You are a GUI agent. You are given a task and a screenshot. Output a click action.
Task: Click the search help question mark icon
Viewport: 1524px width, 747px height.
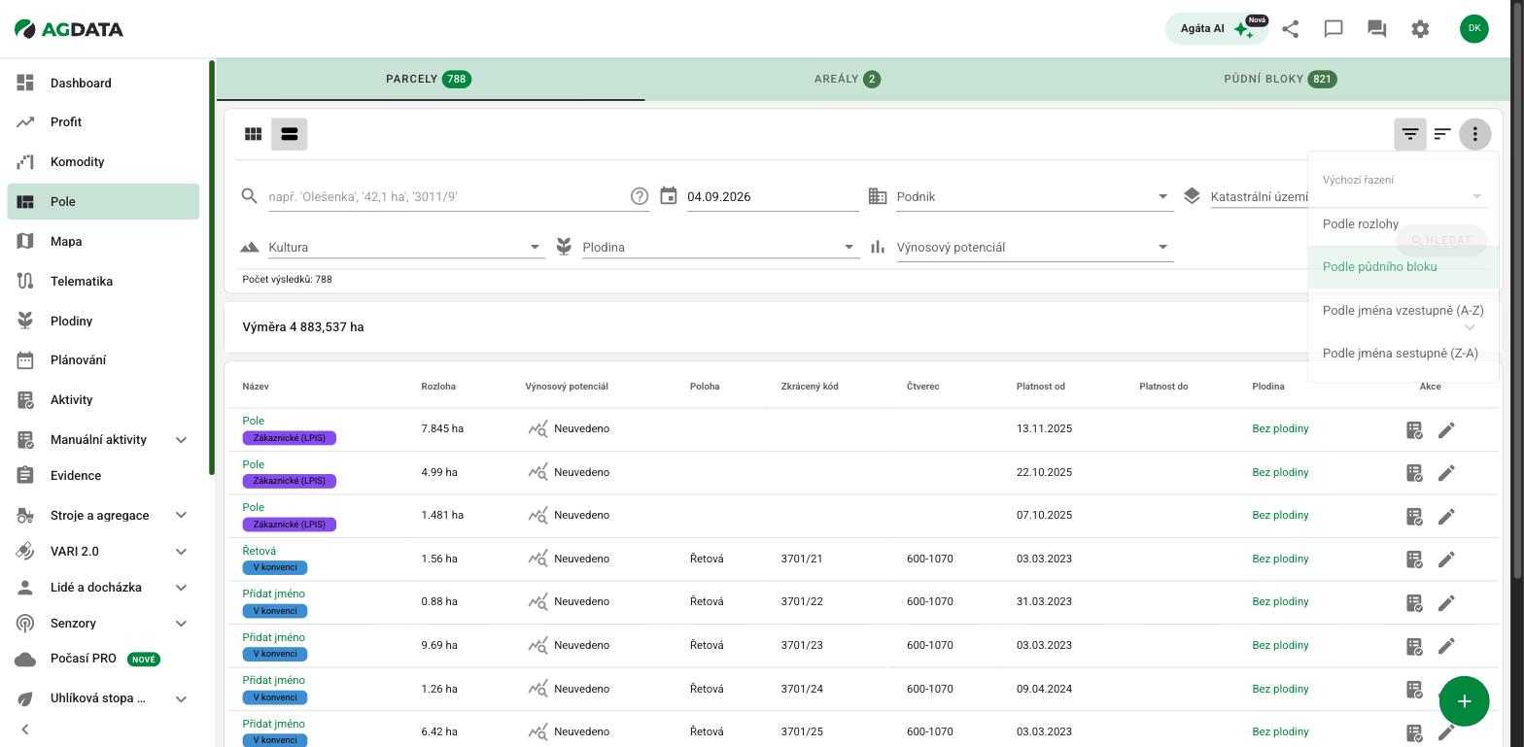click(640, 196)
